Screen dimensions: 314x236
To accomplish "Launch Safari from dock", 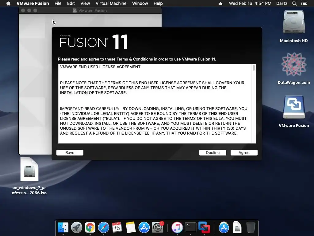I will coord(104,228).
